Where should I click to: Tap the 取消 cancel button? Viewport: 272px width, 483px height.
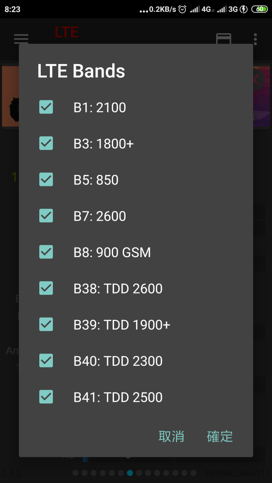(x=172, y=436)
